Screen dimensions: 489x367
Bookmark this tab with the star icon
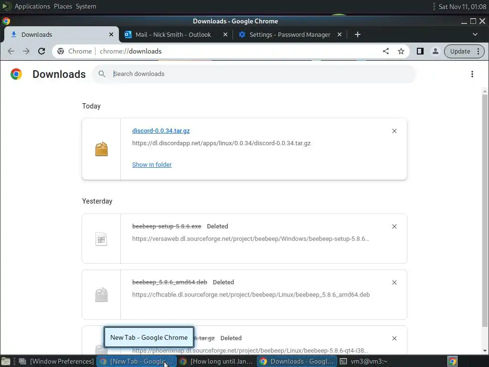(x=401, y=51)
